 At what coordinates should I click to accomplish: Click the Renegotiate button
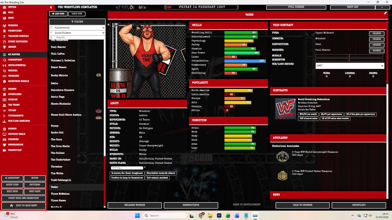pyautogui.click(x=191, y=205)
